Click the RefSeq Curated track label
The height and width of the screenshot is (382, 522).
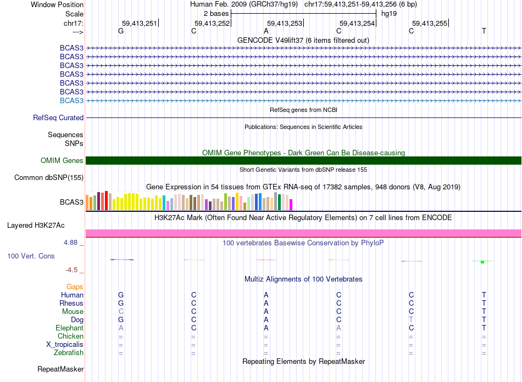coord(58,117)
